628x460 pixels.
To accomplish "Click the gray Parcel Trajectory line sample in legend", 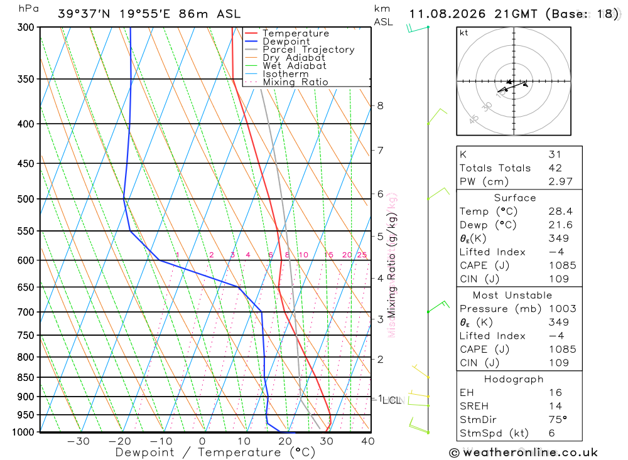I will 251,50.
